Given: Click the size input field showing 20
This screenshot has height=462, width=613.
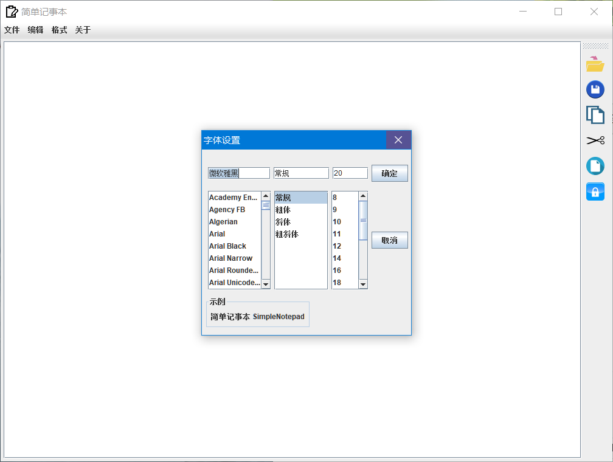Looking at the screenshot, I should (x=350, y=172).
